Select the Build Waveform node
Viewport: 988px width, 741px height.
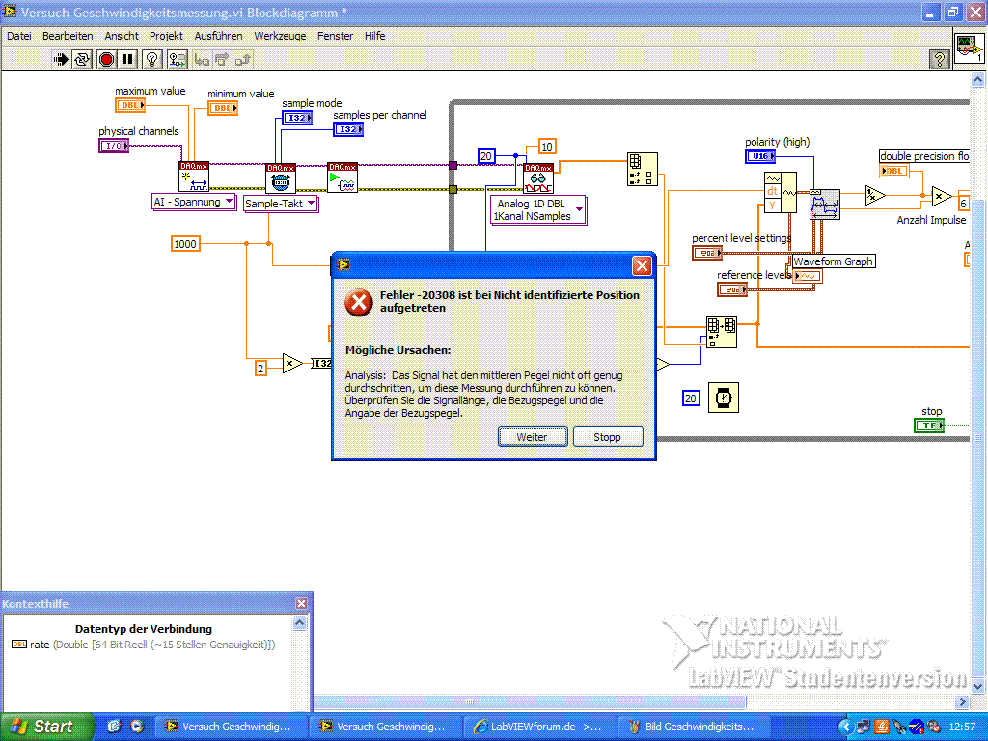tap(780, 192)
